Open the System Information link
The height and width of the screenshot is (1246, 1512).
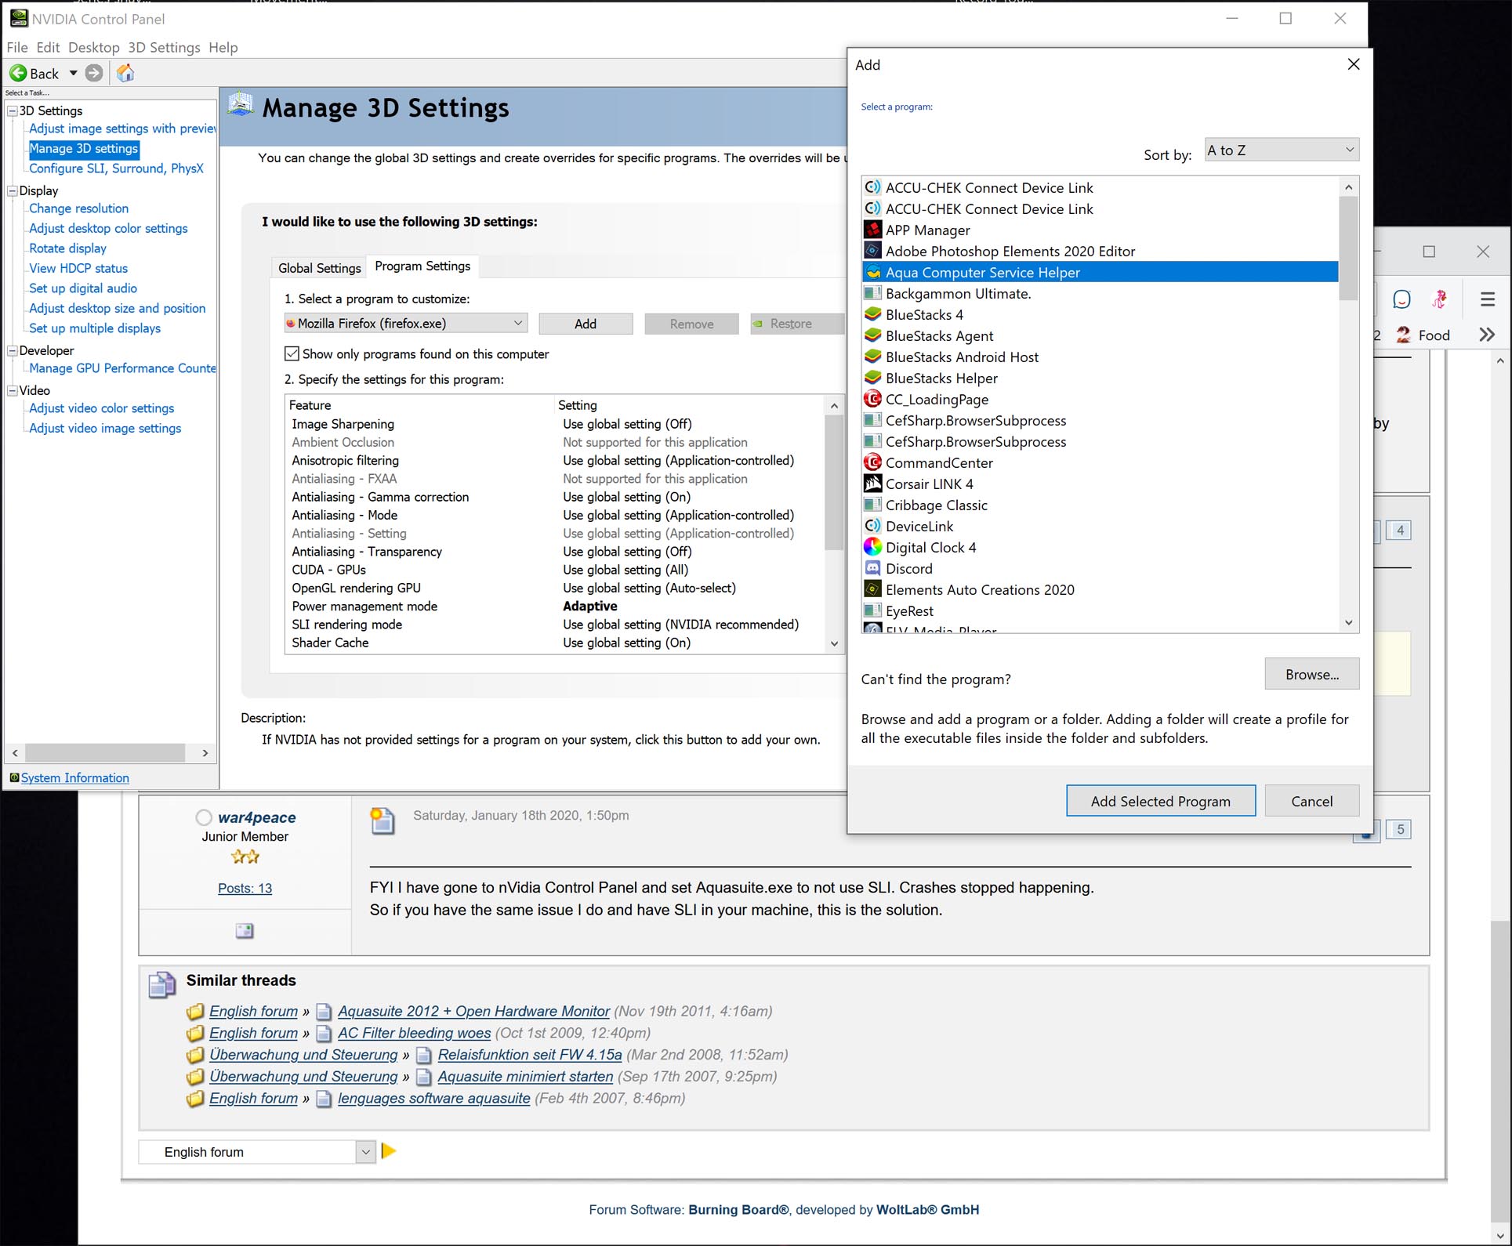(74, 777)
